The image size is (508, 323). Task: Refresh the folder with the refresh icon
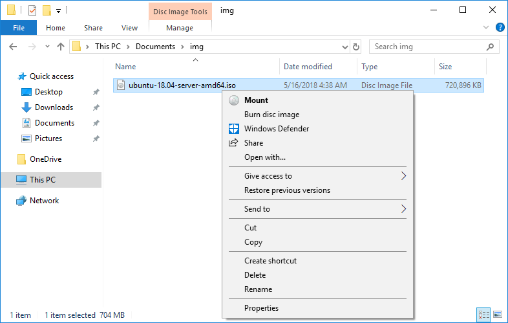(356, 47)
